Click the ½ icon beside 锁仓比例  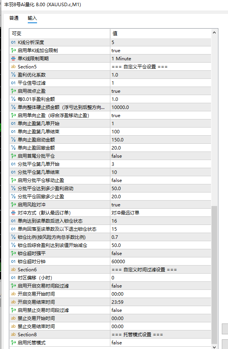pyautogui.click(x=14, y=237)
